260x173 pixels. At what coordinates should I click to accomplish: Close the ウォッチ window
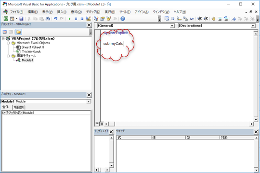[x=256, y=132]
